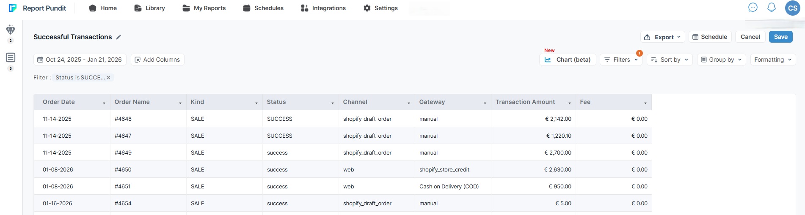This screenshot has height=215, width=805.
Task: Open the Gateway column arrow menu
Action: [485, 103]
